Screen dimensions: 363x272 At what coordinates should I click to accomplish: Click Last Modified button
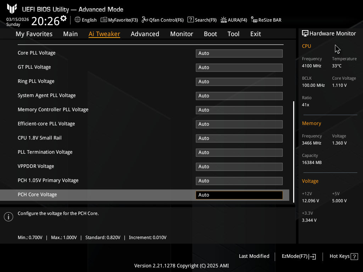254,256
